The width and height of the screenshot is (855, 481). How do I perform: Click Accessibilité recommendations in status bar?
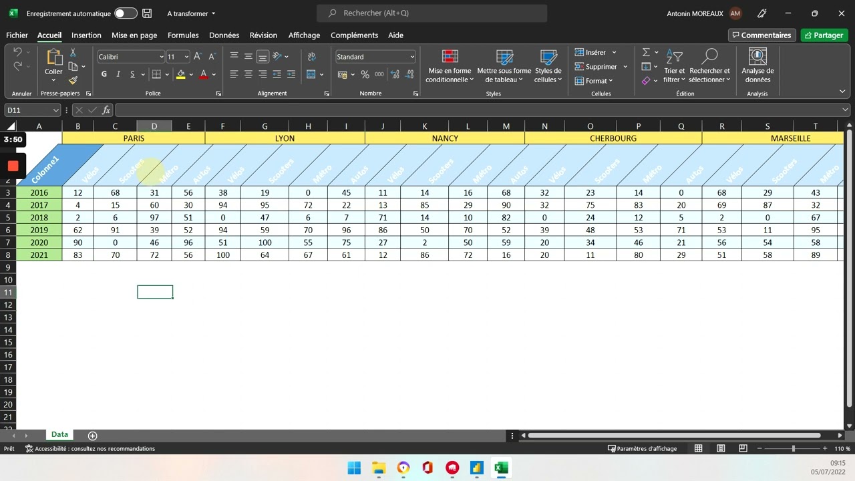coord(90,449)
